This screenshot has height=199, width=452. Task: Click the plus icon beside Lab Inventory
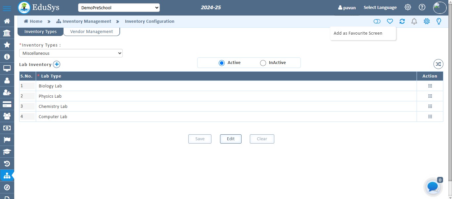(57, 64)
